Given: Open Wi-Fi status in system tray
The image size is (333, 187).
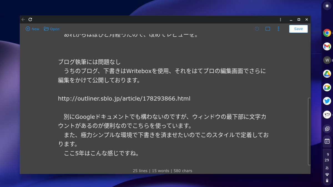Looking at the screenshot, I should pyautogui.click(x=327, y=175).
